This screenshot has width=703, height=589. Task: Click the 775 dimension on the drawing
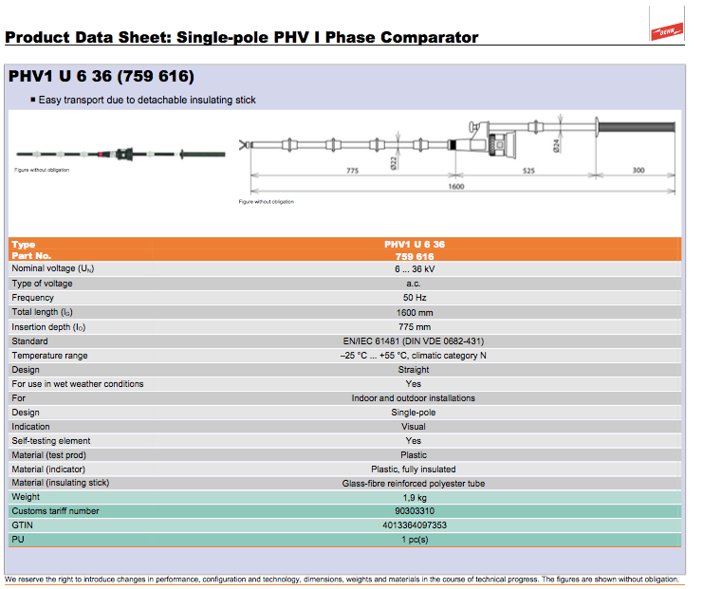[352, 171]
